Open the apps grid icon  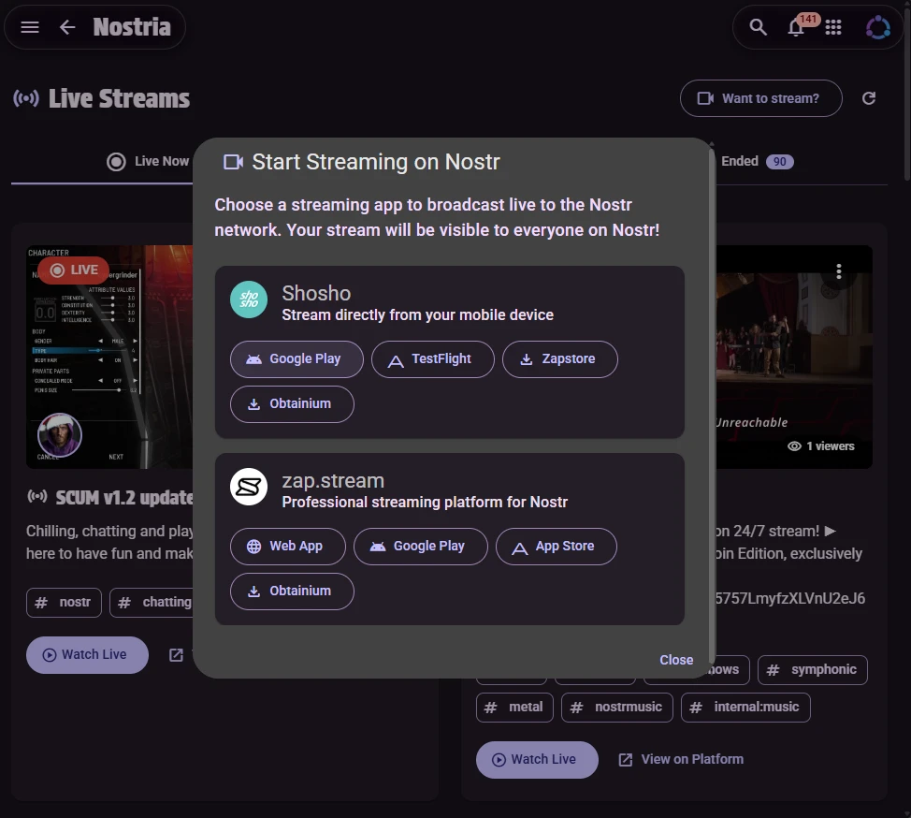(x=833, y=27)
